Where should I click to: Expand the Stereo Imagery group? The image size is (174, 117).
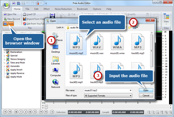4,59
